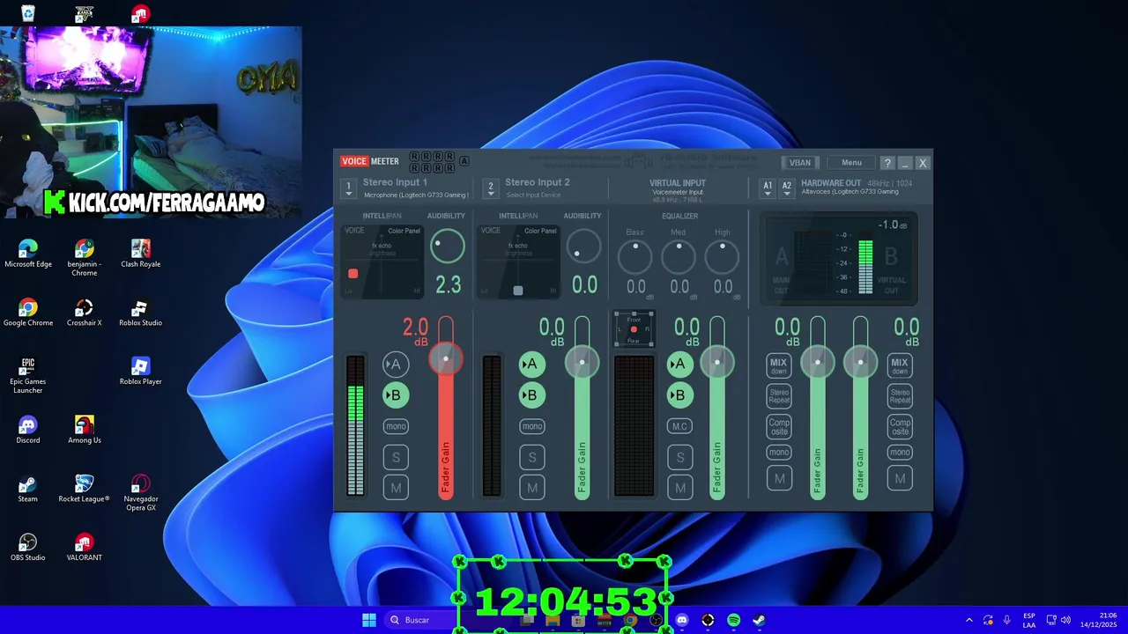The image size is (1128, 634).
Task: Select the Roblox Player desktop icon
Action: [x=141, y=371]
